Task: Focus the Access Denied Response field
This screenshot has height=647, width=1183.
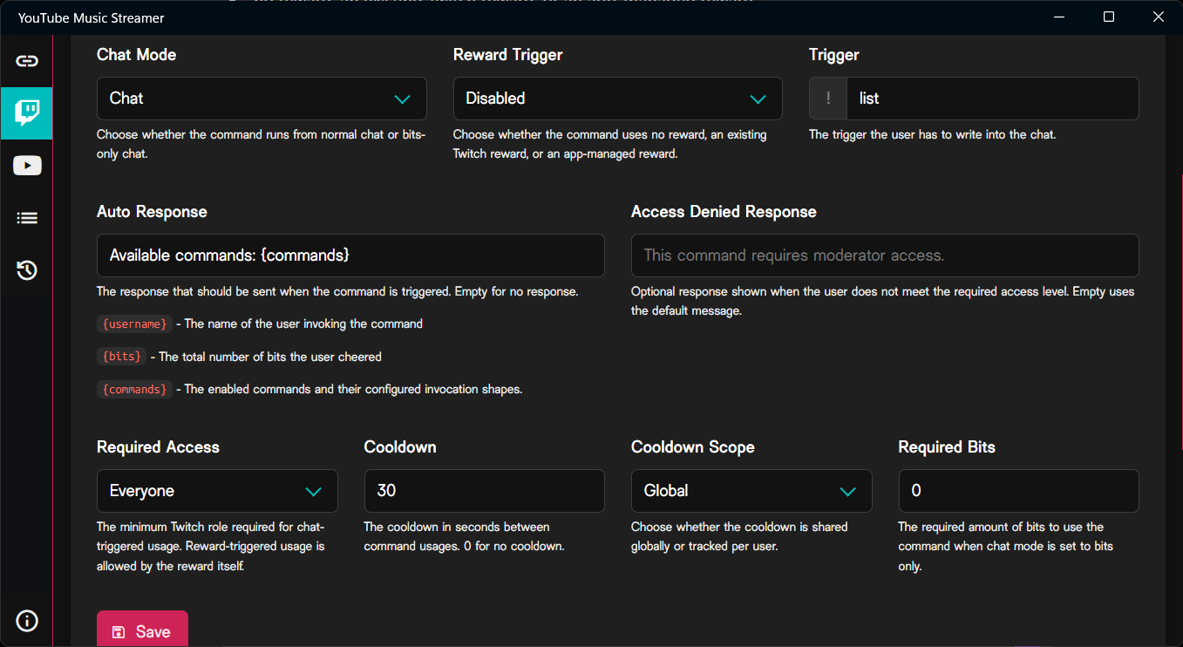Action: [x=885, y=255]
